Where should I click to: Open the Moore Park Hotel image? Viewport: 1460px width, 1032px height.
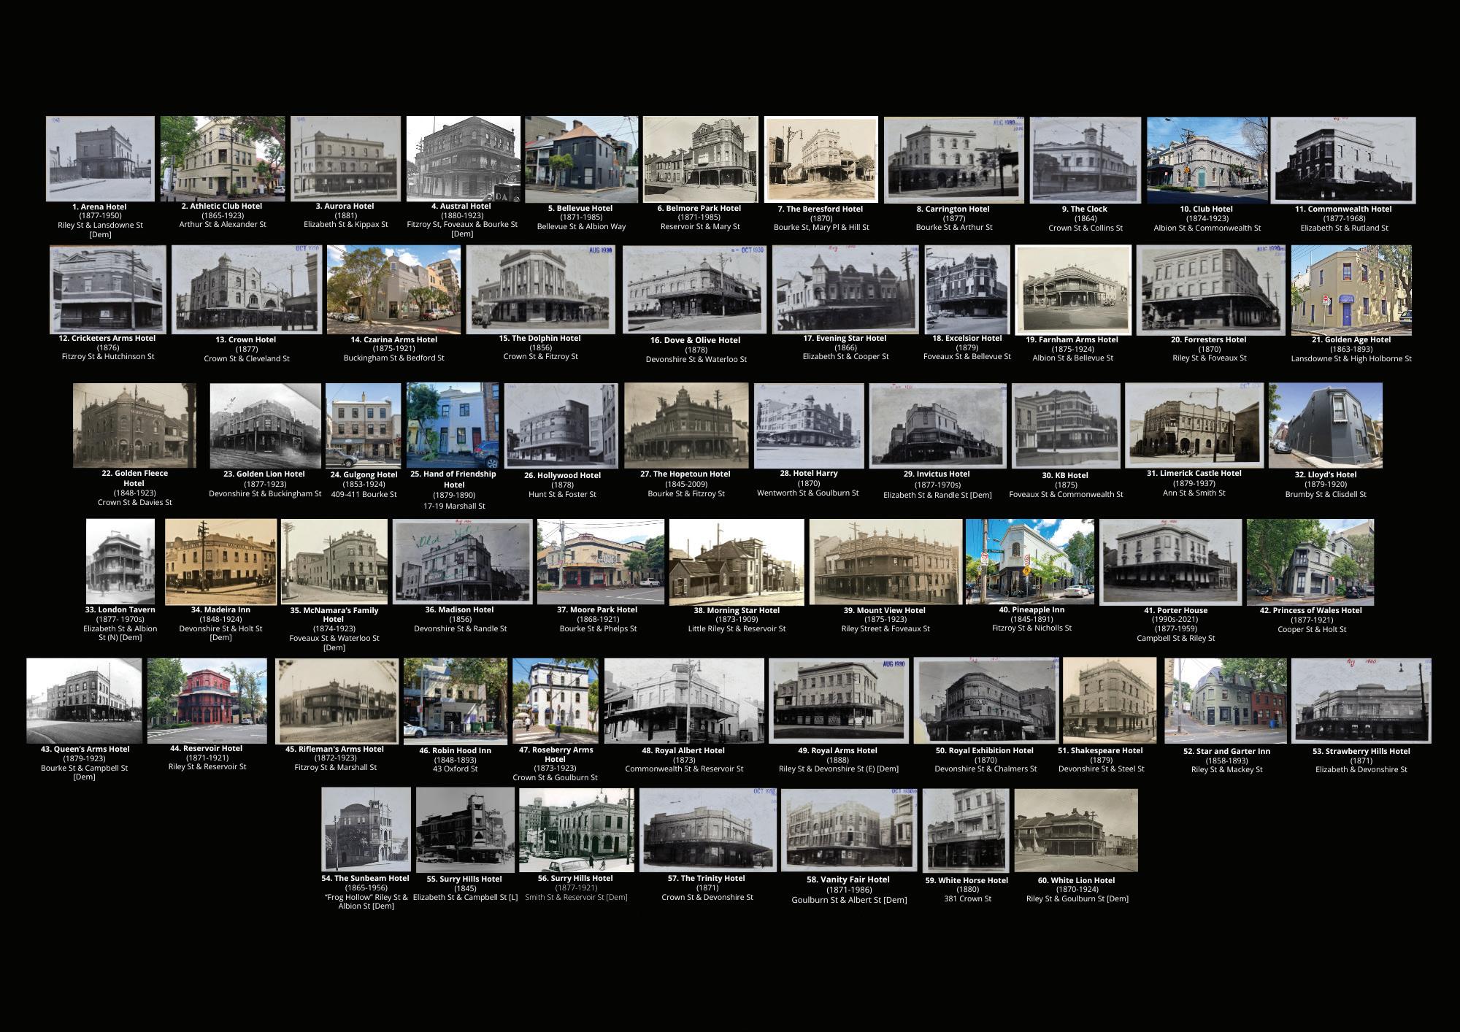click(600, 562)
